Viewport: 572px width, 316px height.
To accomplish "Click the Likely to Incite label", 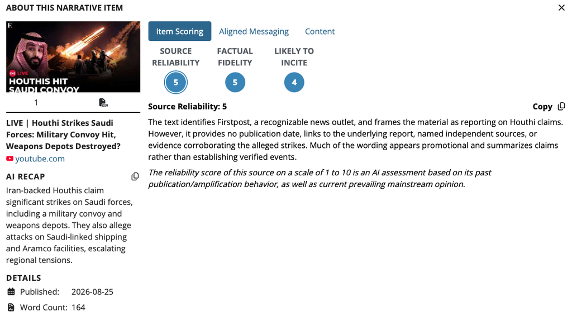I will (x=294, y=57).
